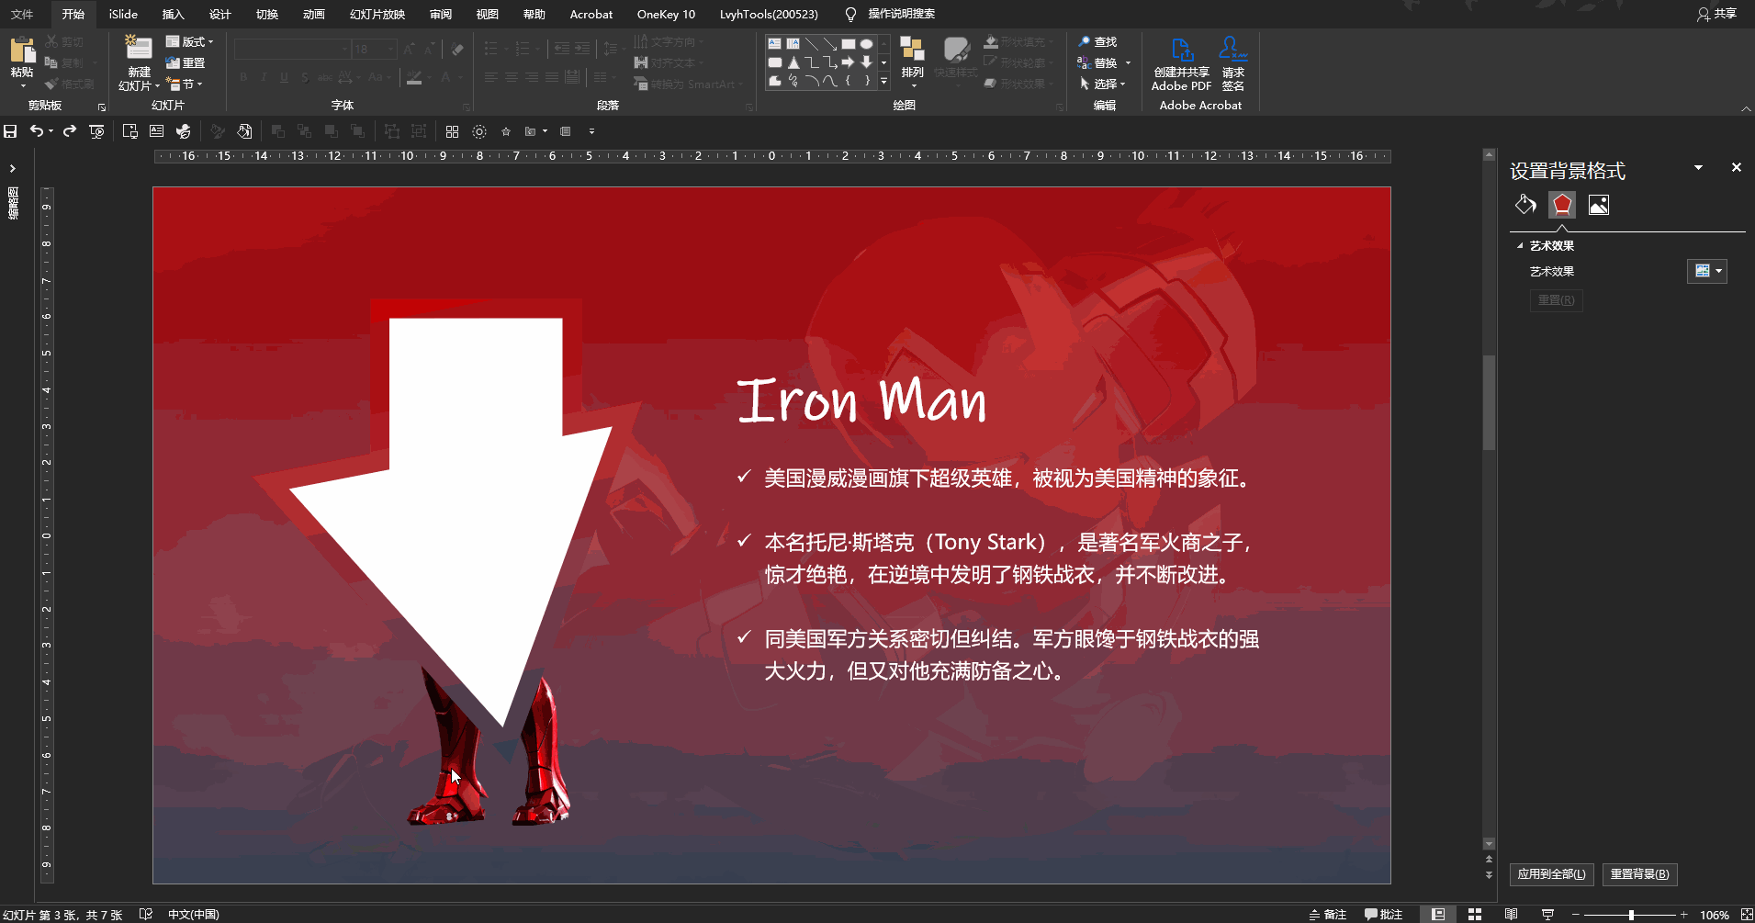The height and width of the screenshot is (923, 1755).
Task: Click the 重置(R) button
Action: 1556,300
